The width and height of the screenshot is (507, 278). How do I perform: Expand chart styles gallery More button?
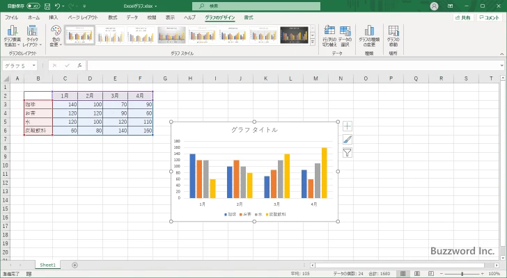tap(313, 42)
